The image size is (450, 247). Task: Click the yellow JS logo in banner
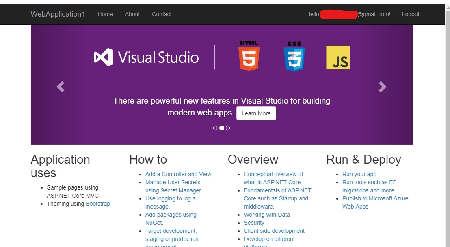(x=338, y=57)
